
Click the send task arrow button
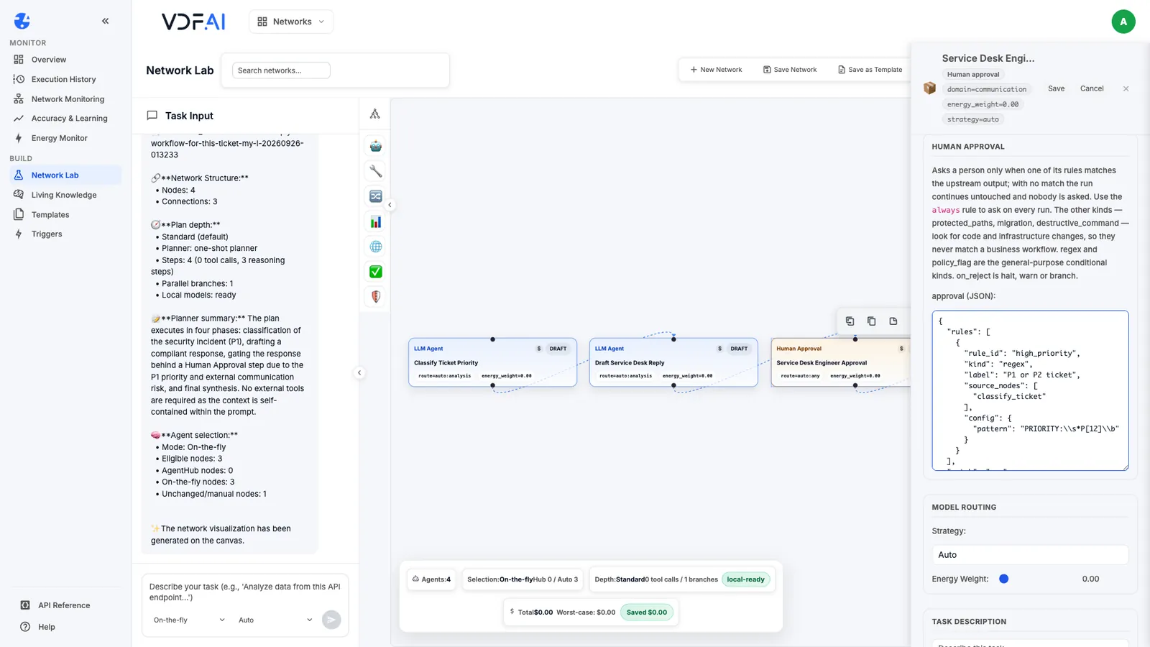[331, 620]
